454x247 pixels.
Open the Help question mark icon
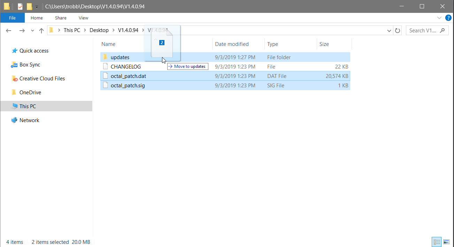[448, 18]
